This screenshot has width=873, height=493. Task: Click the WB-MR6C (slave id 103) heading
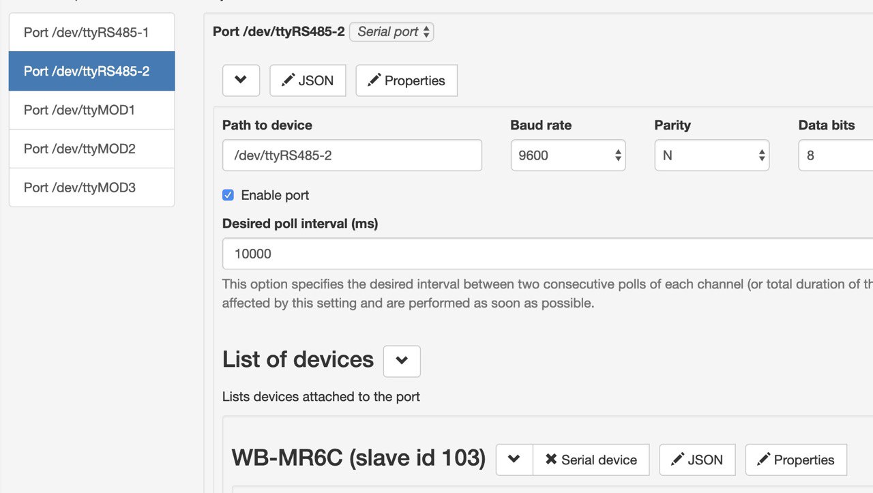pyautogui.click(x=359, y=458)
